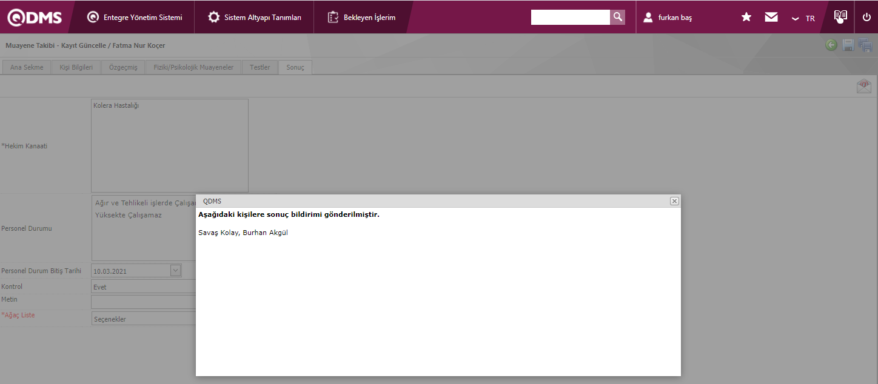The image size is (878, 384).
Task: Click the Metin input field
Action: click(144, 302)
